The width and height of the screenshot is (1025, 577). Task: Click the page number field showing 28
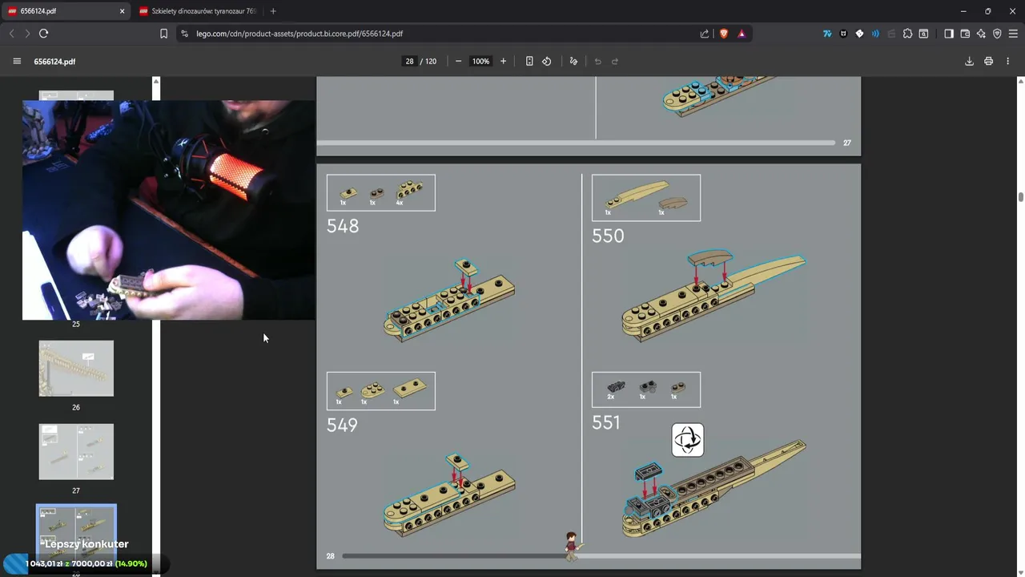click(x=409, y=61)
